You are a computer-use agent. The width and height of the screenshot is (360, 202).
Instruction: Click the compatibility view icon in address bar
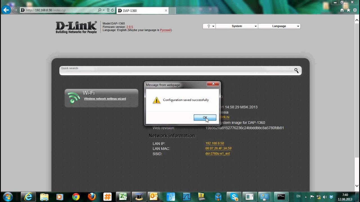(x=108, y=10)
